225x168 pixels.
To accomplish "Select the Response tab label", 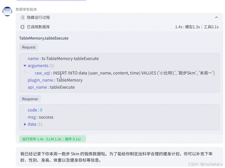I will (x=30, y=99).
